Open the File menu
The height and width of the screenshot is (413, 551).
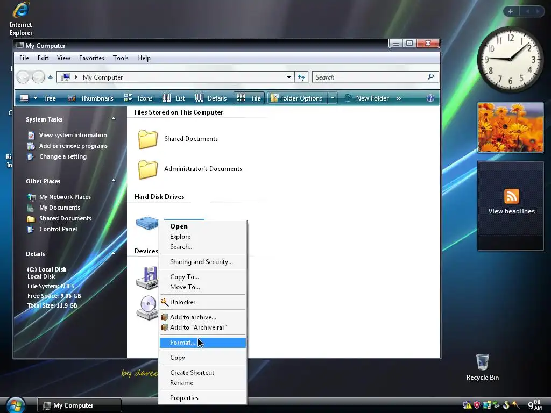pyautogui.click(x=24, y=58)
